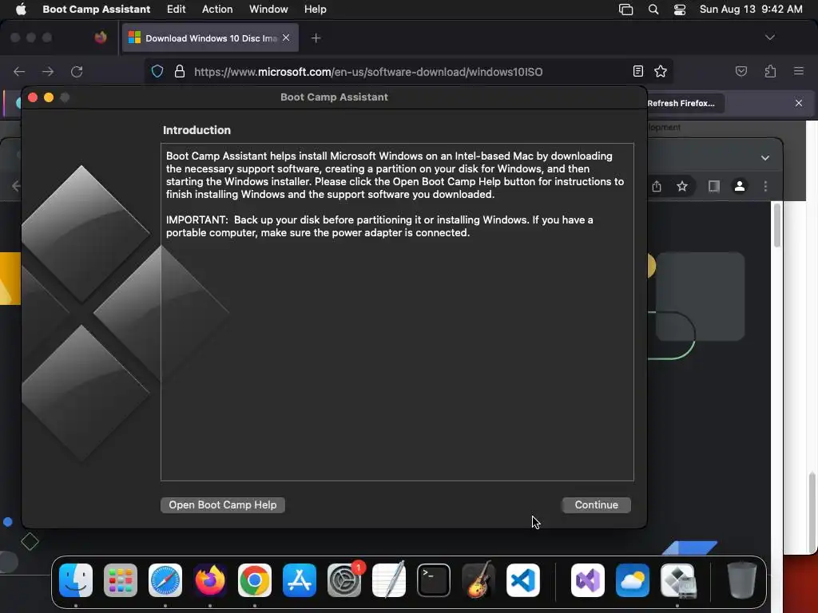Open Firefox extensions menu

tap(770, 71)
